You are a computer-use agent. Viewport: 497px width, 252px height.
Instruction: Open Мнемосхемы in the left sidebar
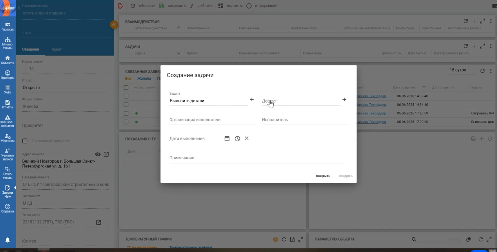pos(7,43)
